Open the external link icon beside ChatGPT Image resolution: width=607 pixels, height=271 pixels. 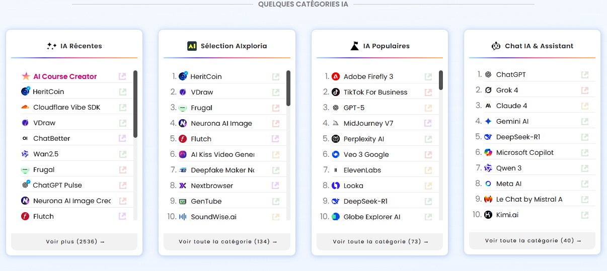pos(585,75)
